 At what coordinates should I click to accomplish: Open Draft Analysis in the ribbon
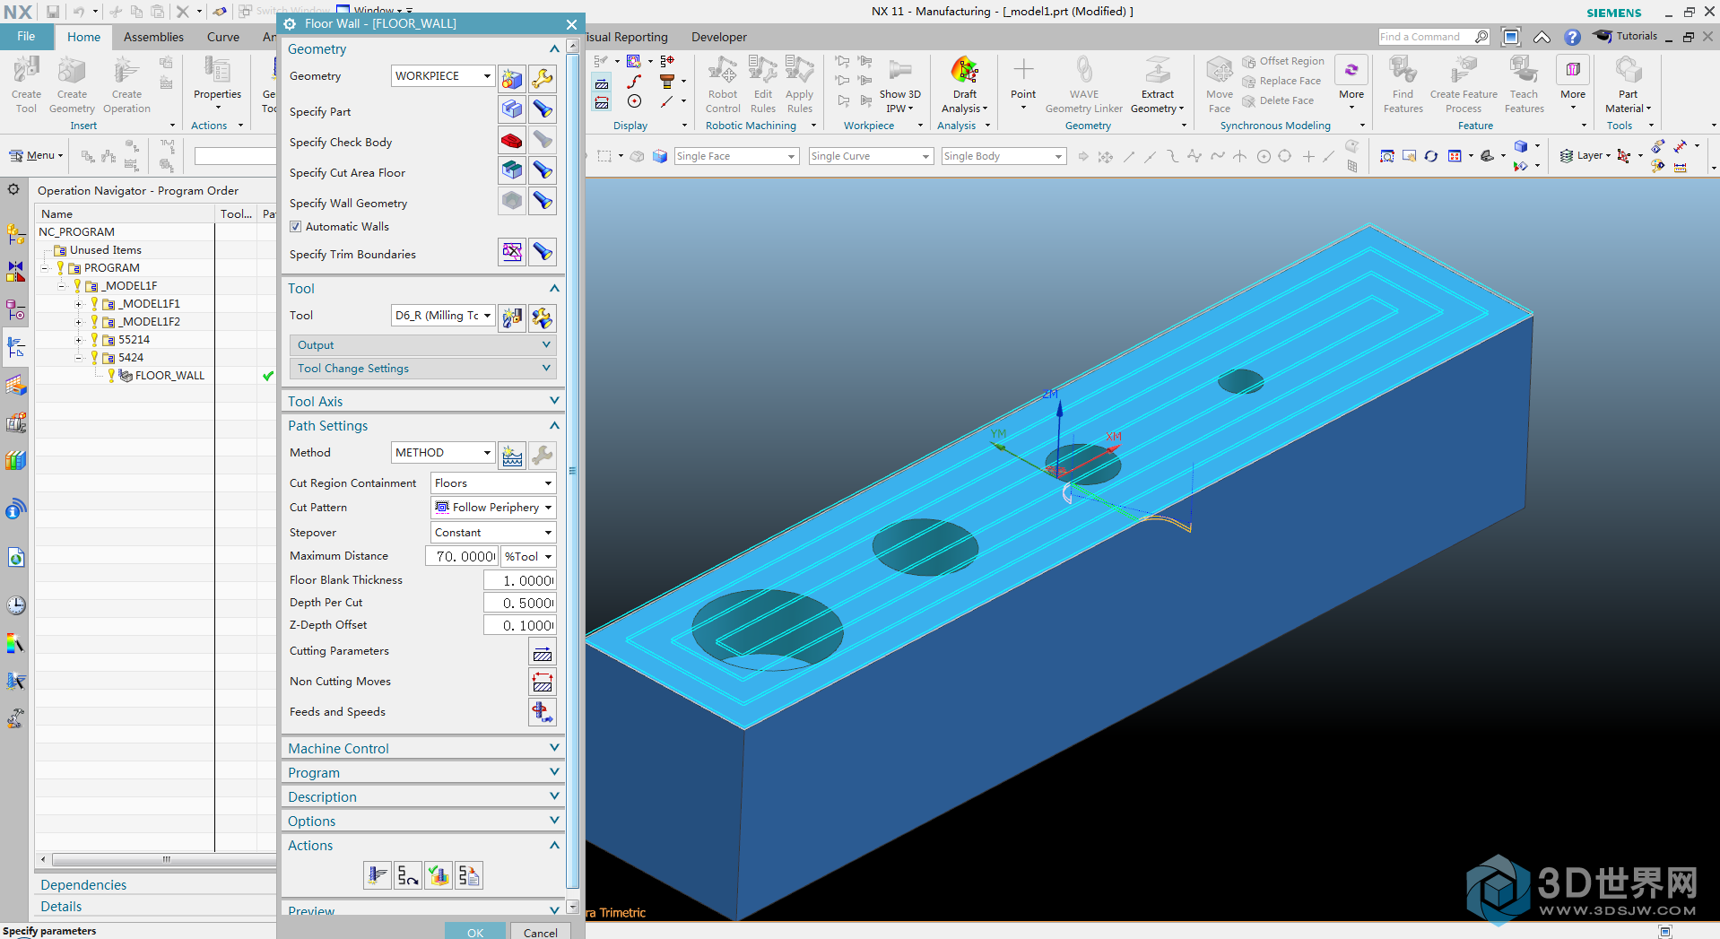(x=964, y=85)
